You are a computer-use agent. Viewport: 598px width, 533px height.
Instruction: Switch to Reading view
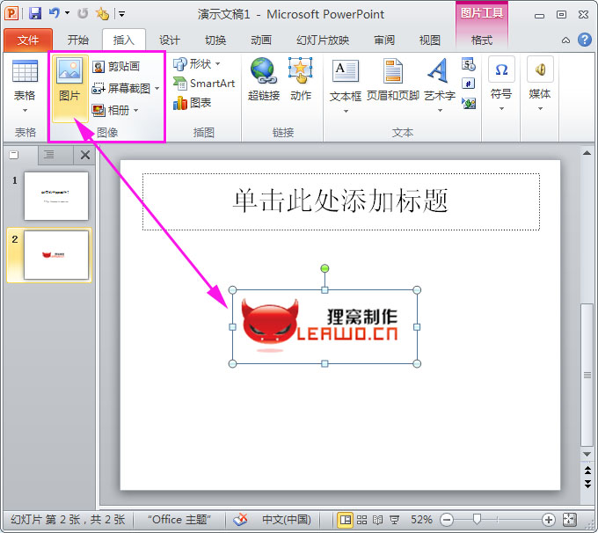point(377,519)
